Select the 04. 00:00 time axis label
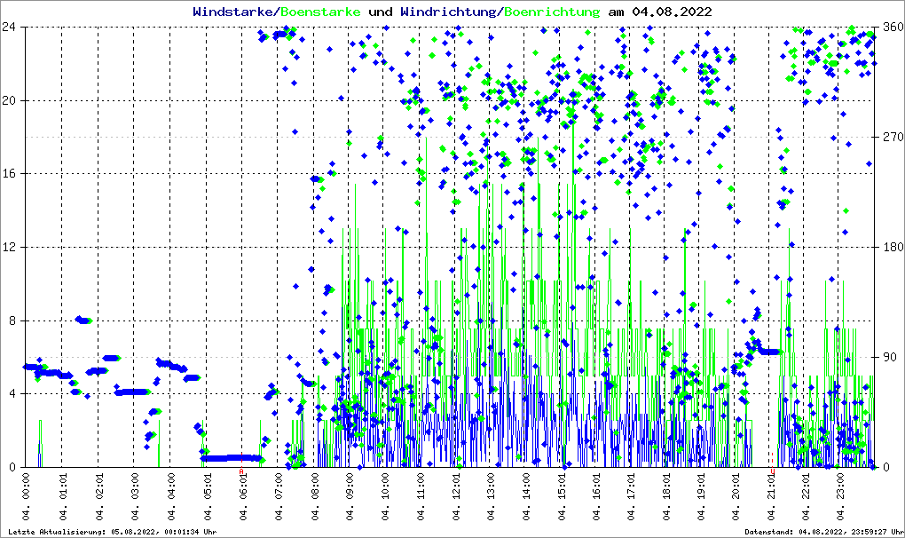The image size is (905, 538). click(27, 499)
